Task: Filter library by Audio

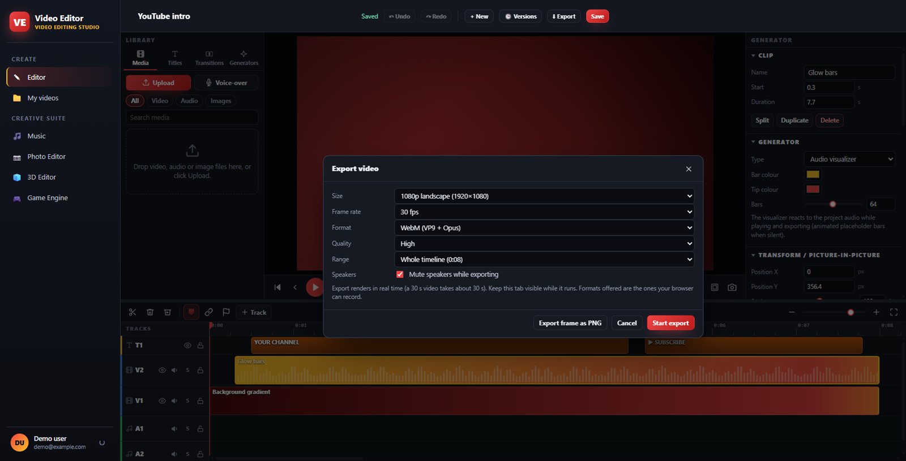Action: coord(189,101)
